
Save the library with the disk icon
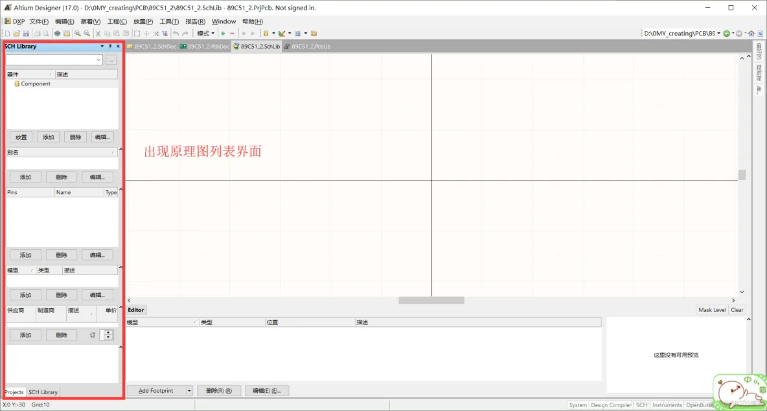pos(26,34)
